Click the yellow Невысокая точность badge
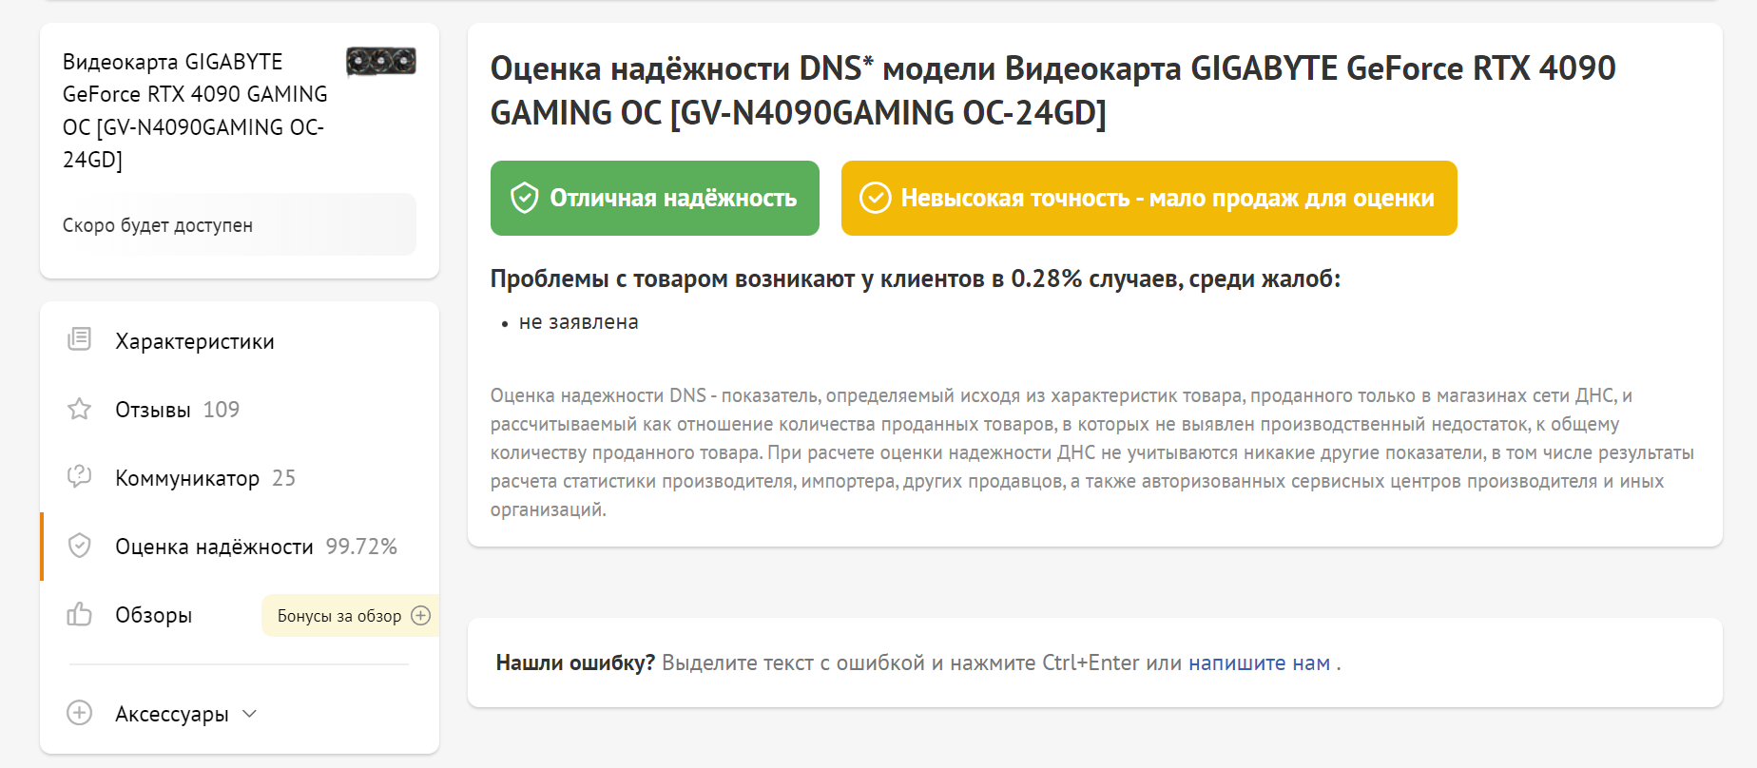Image resolution: width=1757 pixels, height=768 pixels. click(x=1149, y=198)
